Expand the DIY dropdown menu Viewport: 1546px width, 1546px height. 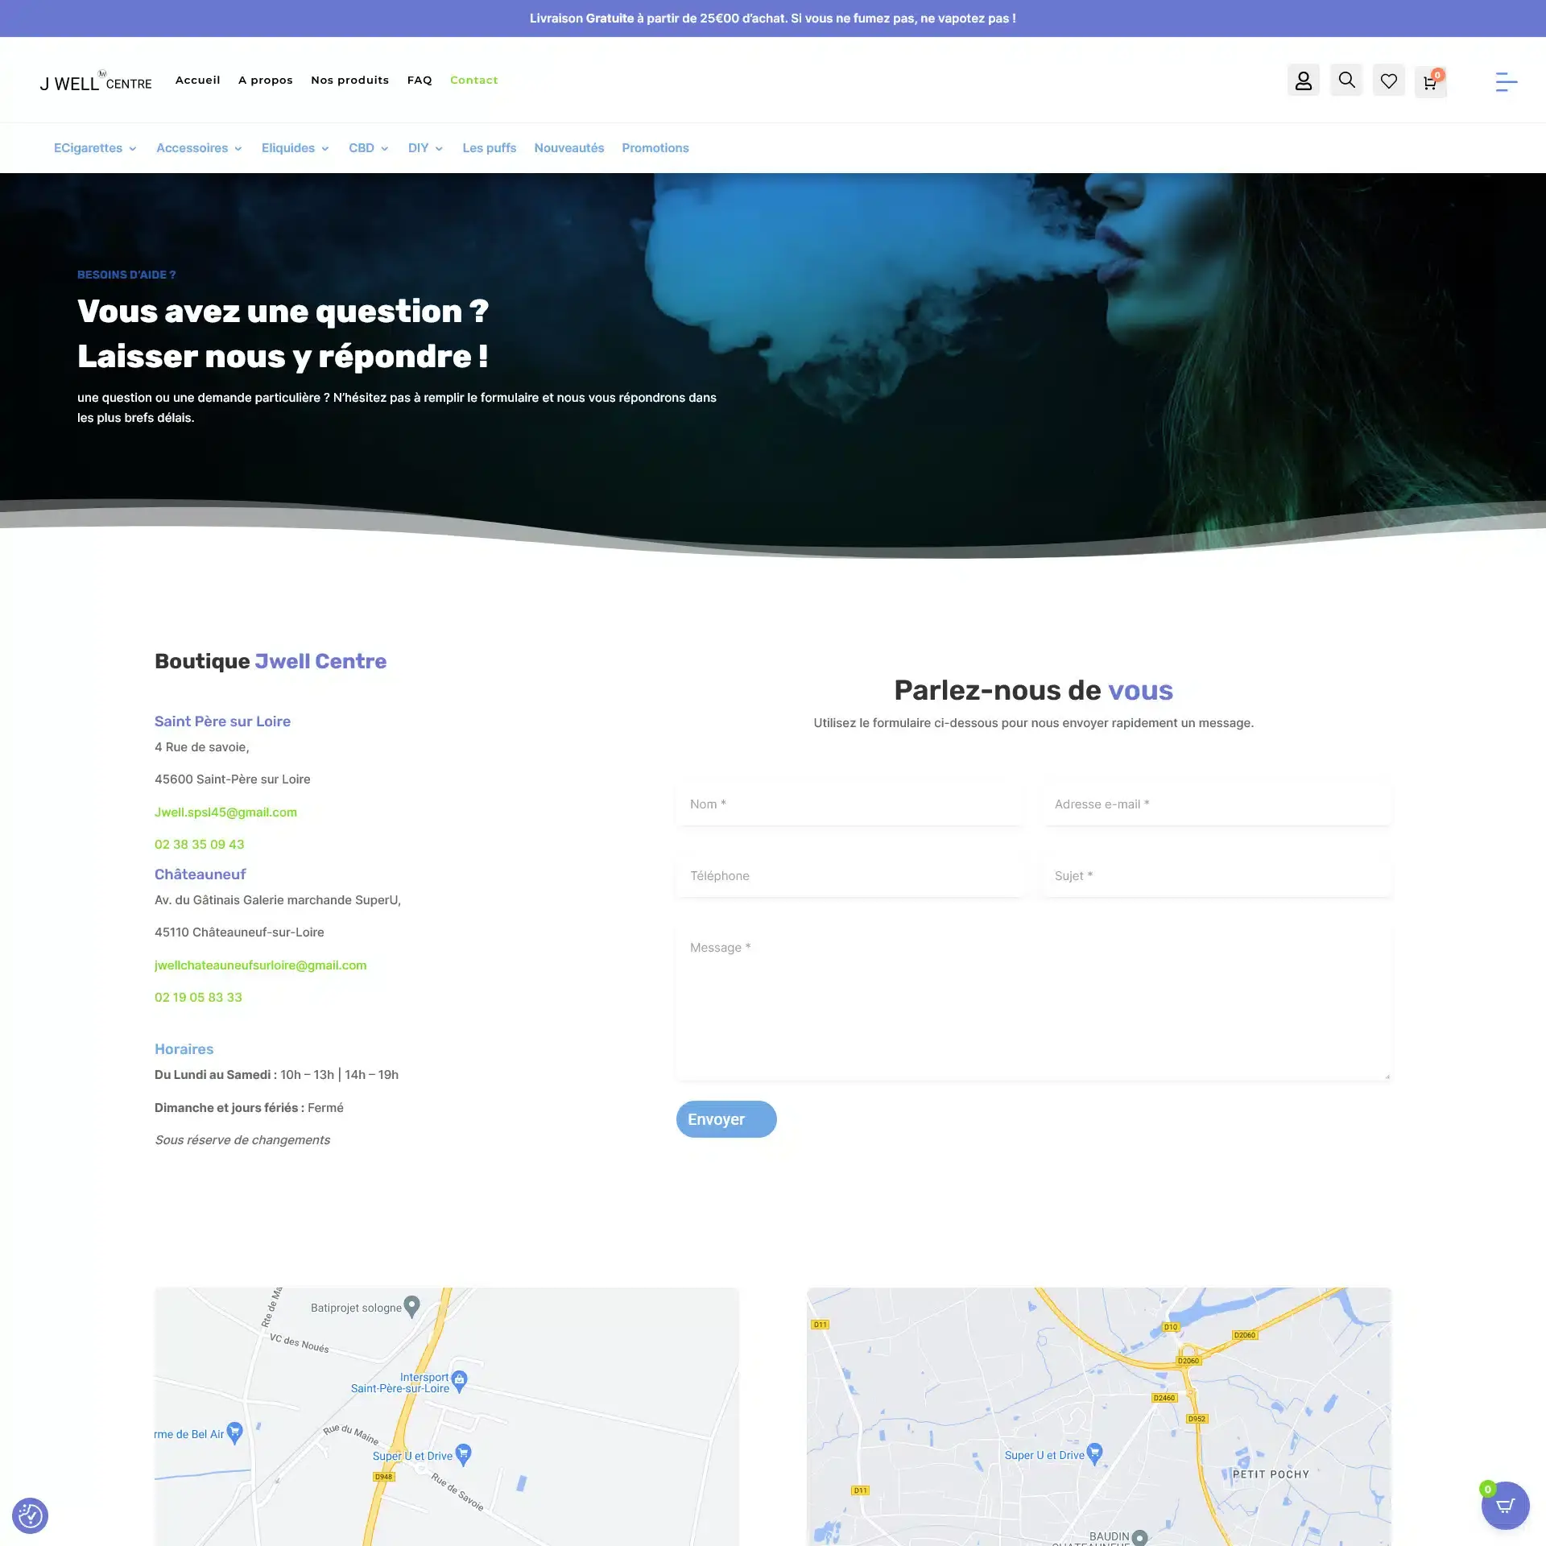click(425, 148)
